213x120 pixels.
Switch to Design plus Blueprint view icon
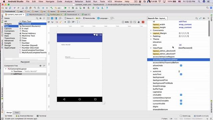(x=56, y=18)
